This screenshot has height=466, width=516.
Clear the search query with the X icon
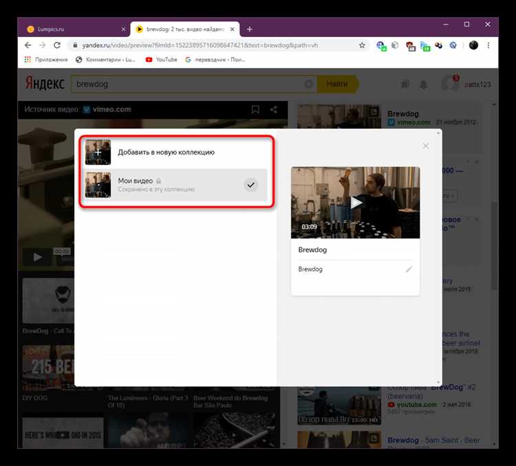pyautogui.click(x=309, y=85)
